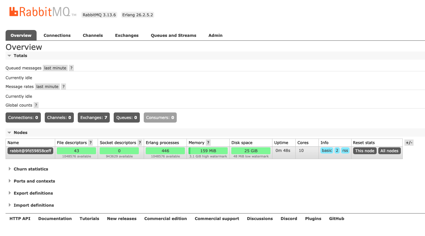The image size is (425, 236).
Task: Switch to the Admin tab
Action: click(x=216, y=36)
